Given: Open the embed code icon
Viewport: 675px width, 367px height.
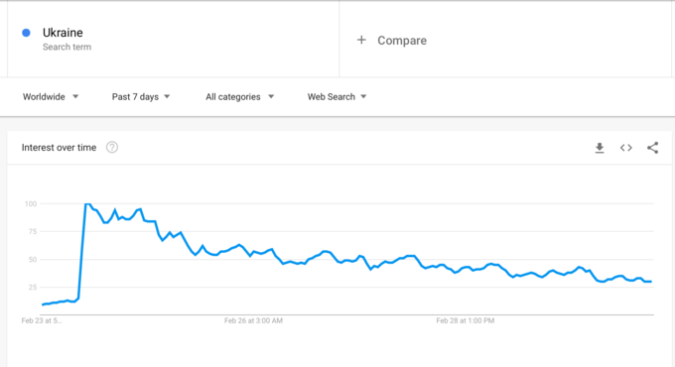Looking at the screenshot, I should pos(626,148).
